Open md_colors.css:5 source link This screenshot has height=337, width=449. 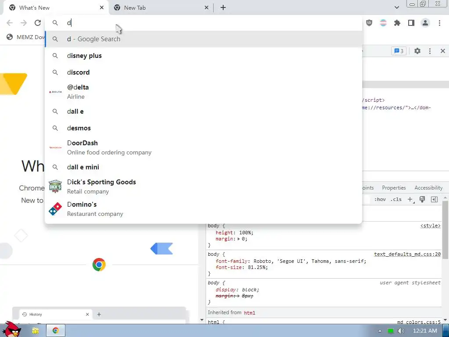[x=419, y=322]
